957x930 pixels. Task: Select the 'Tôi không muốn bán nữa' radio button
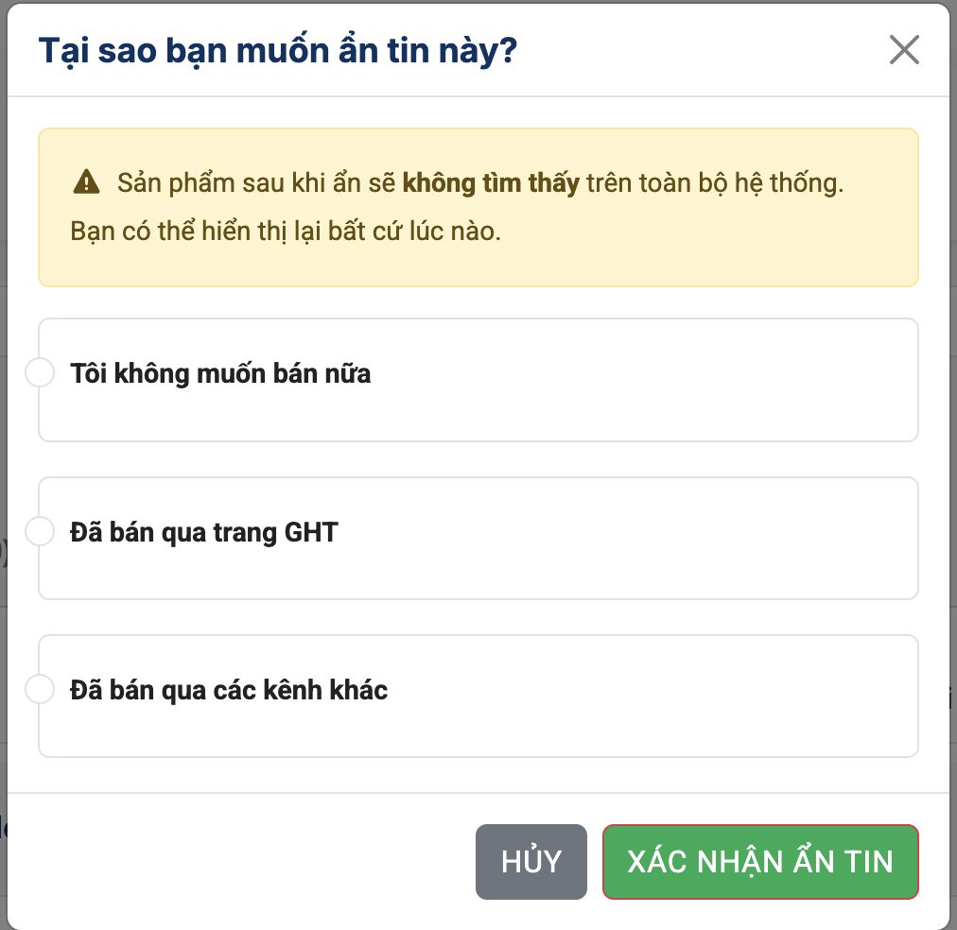click(40, 373)
